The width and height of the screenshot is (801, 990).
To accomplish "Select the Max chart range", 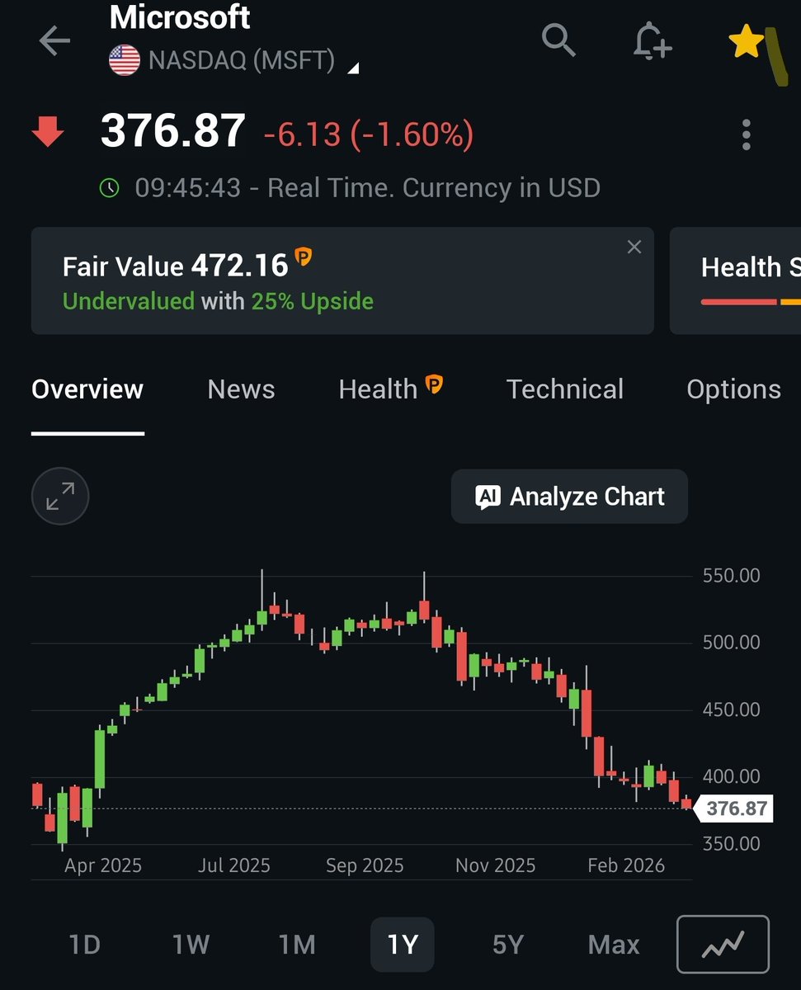I will pos(614,945).
